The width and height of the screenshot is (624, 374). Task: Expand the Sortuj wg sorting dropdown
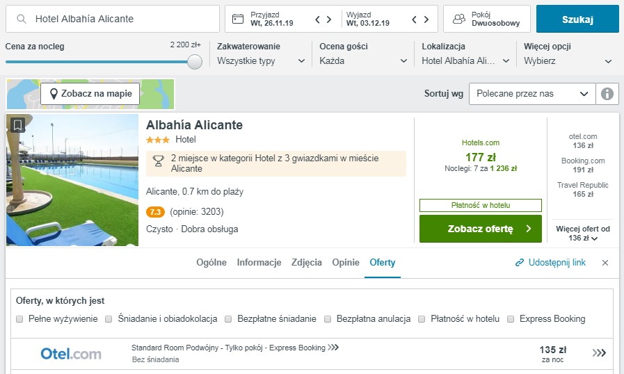532,93
